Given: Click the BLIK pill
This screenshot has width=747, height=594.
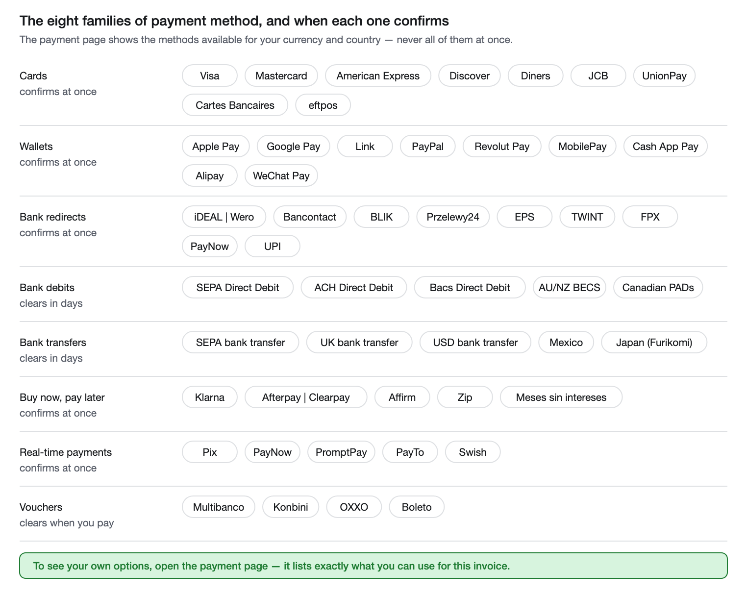Looking at the screenshot, I should coord(381,217).
